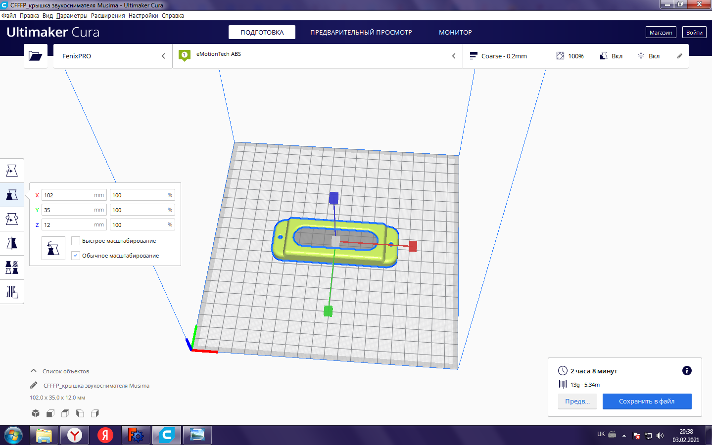Click pencil icon next to model name
This screenshot has width=712, height=445.
pyautogui.click(x=34, y=385)
